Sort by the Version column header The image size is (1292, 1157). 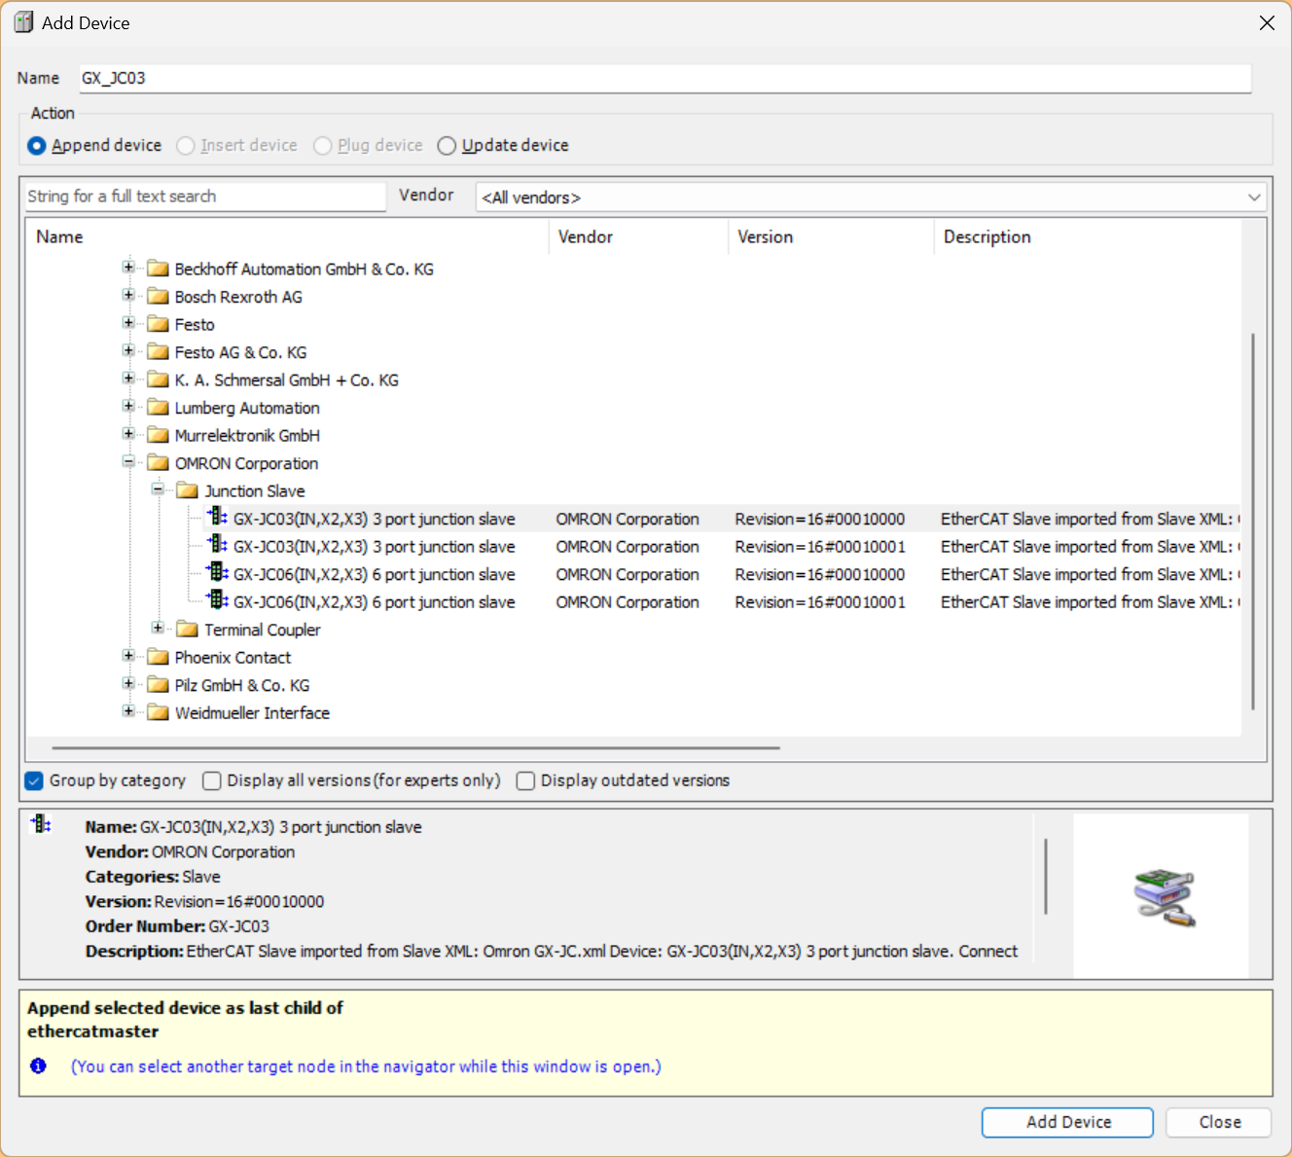[831, 236]
